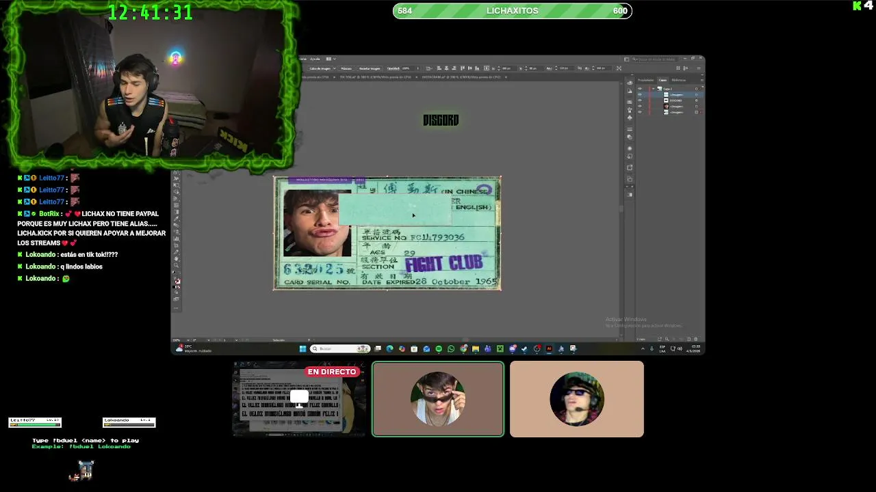Open the Calco de imagen dropdown arrow
Screen dimensions: 876x492
(335, 68)
